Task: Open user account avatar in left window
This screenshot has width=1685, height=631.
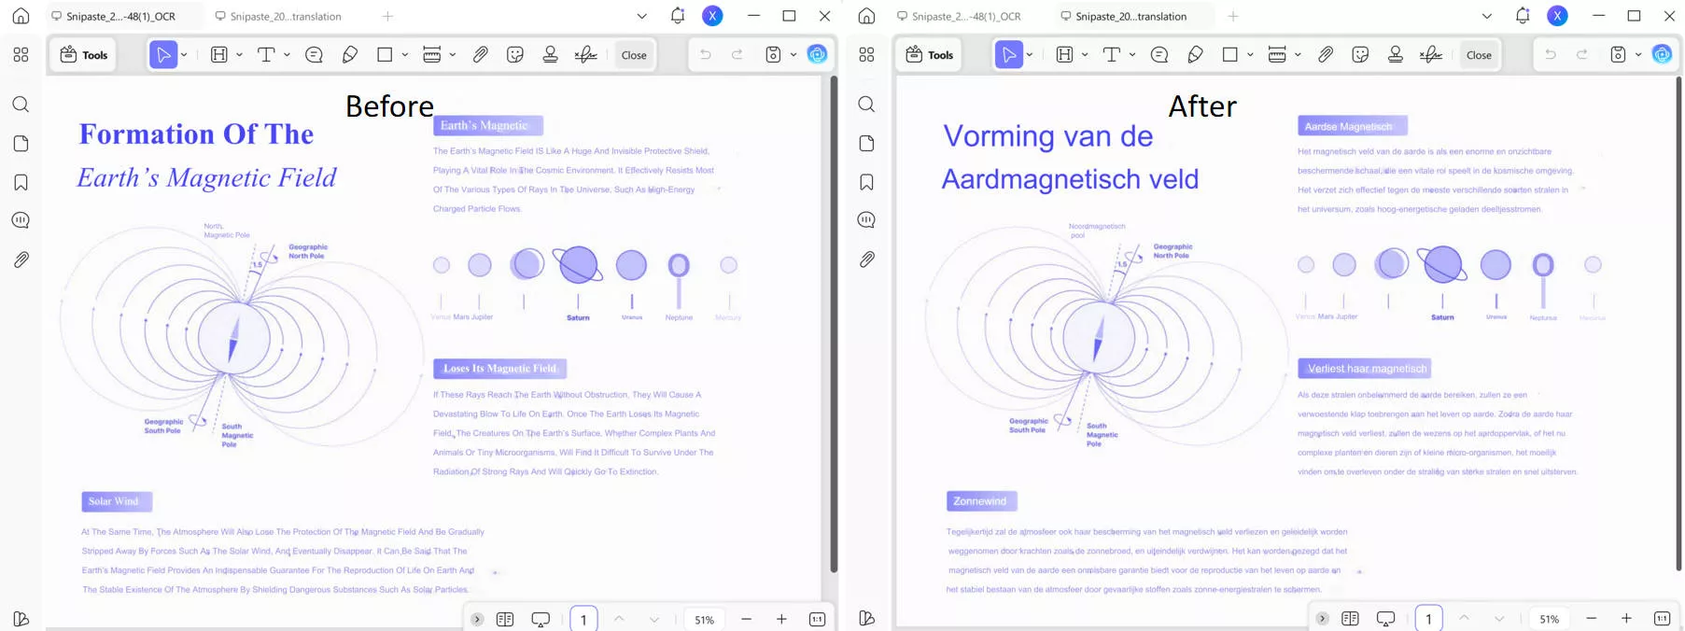Action: coord(712,16)
